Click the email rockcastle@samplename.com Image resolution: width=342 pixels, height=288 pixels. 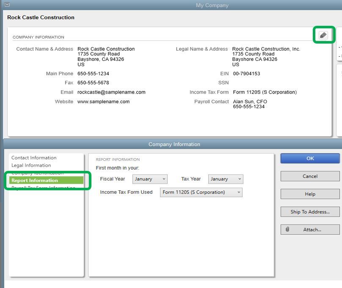pos(111,92)
